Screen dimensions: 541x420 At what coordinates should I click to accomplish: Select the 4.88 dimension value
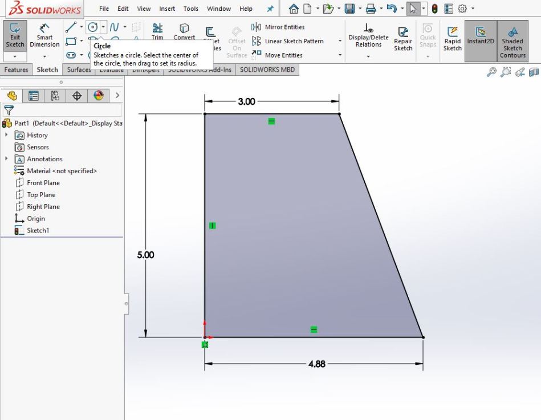(316, 364)
